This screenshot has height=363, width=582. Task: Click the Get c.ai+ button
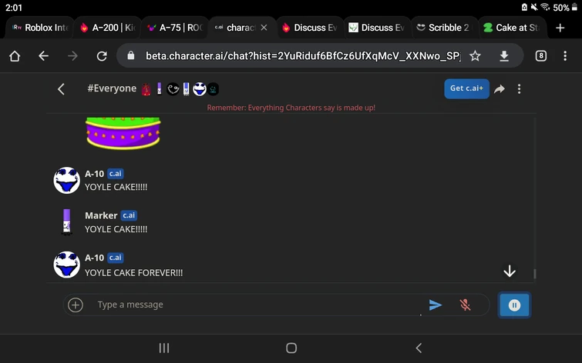[x=466, y=88]
